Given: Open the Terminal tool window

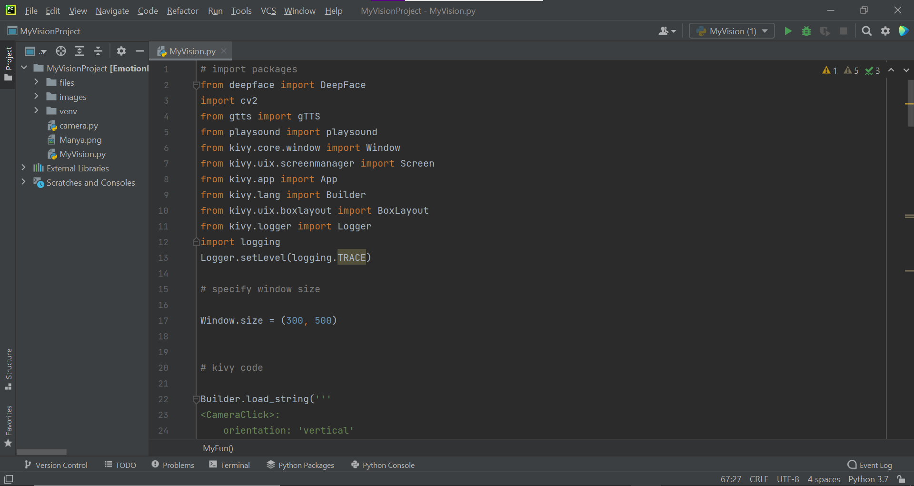Looking at the screenshot, I should tap(229, 465).
